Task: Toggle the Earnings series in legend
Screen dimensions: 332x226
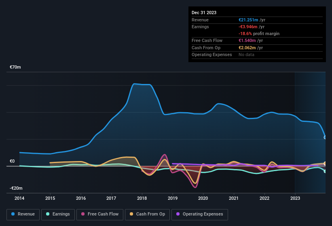Action: [x=57, y=214]
